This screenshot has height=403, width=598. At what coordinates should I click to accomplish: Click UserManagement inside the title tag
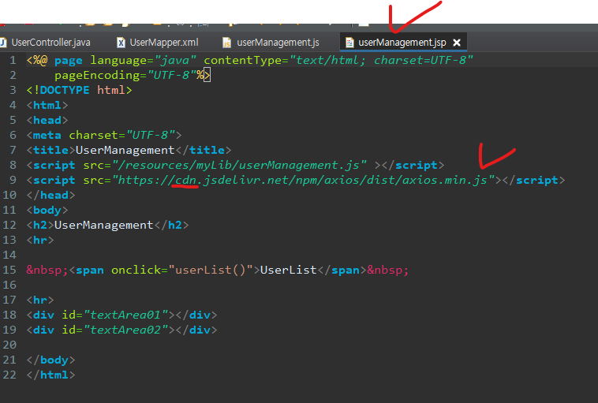125,150
